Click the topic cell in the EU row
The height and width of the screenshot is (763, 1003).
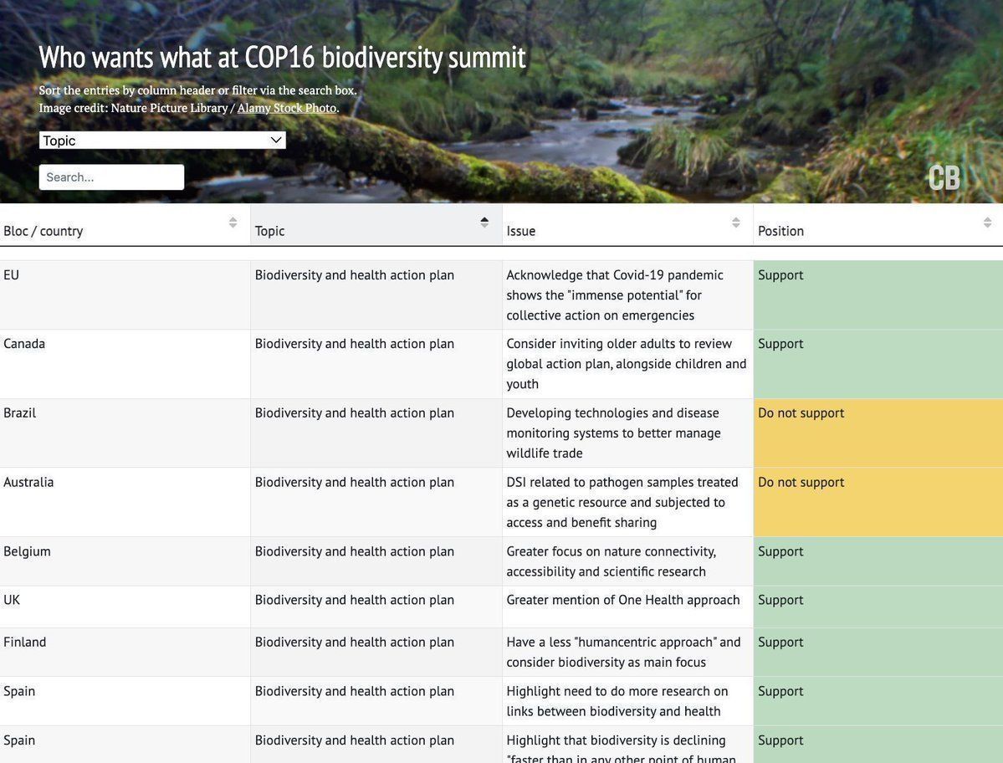point(376,294)
